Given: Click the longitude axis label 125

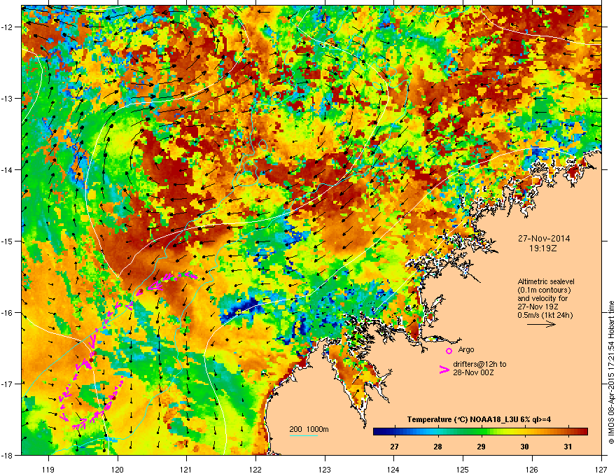Looking at the screenshot, I should tap(463, 469).
